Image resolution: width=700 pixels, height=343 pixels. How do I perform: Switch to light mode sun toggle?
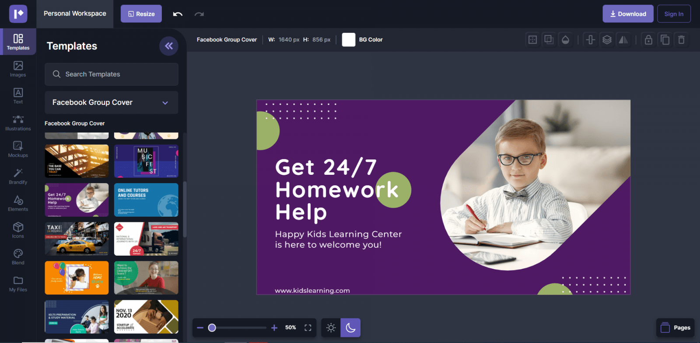click(x=331, y=328)
